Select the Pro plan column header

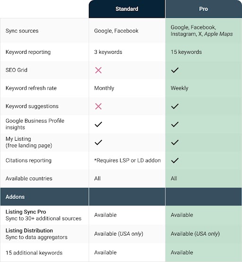(x=203, y=9)
